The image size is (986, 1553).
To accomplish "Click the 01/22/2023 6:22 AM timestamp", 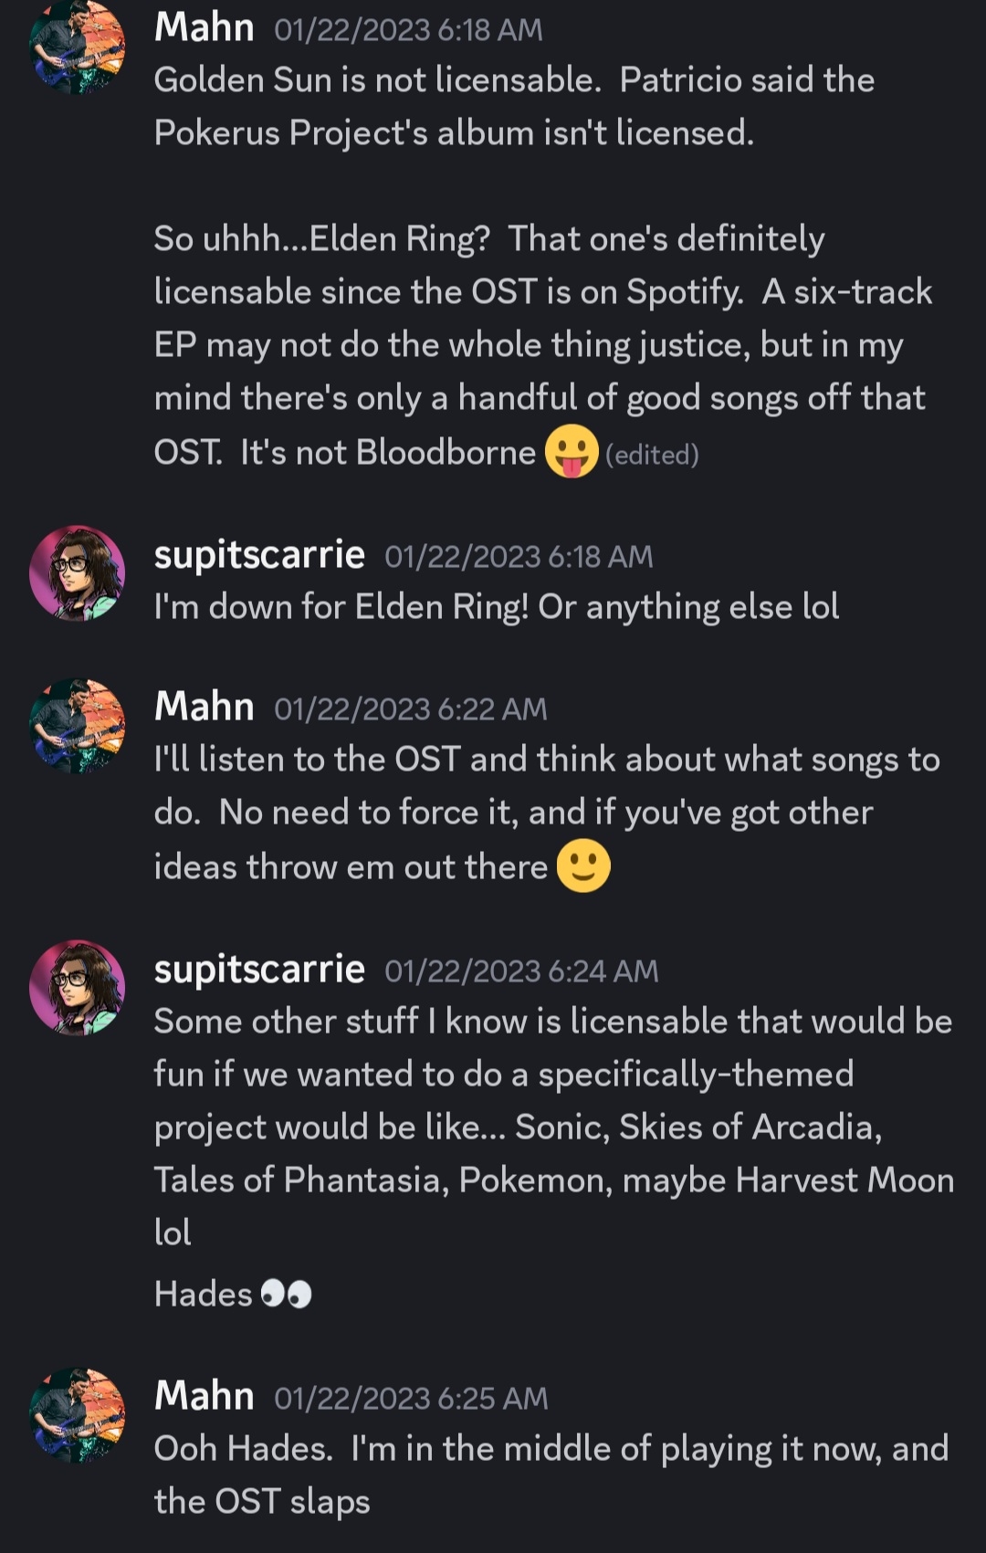I will 411,709.
